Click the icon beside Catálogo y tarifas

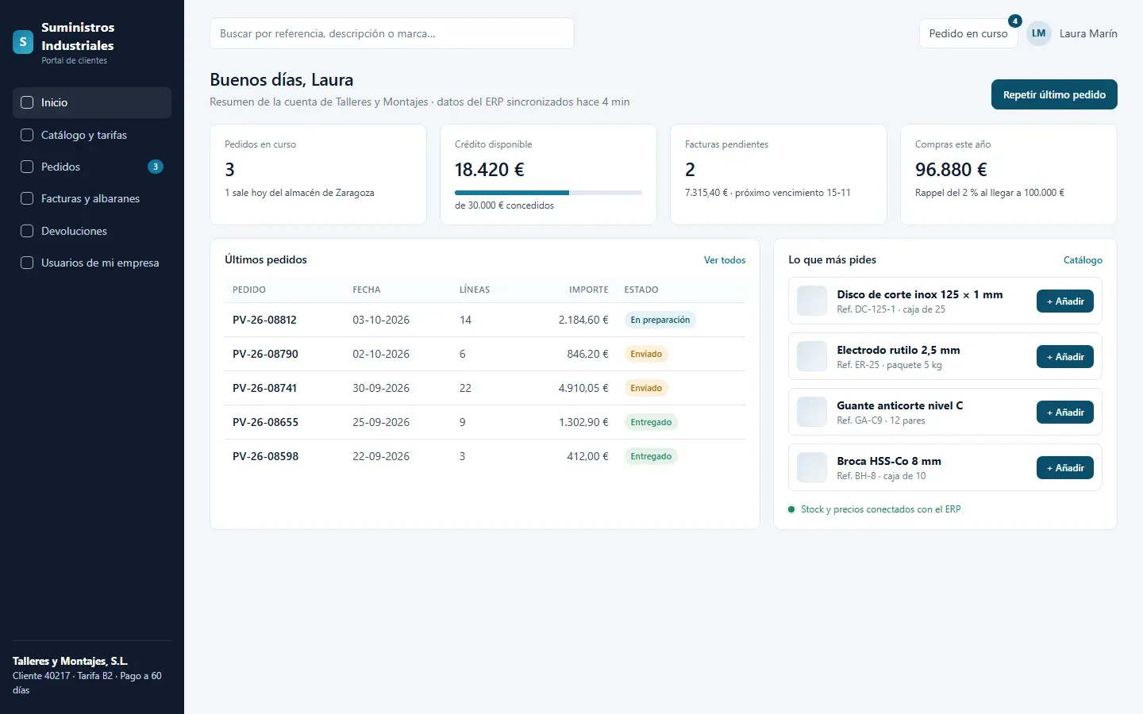pos(27,135)
